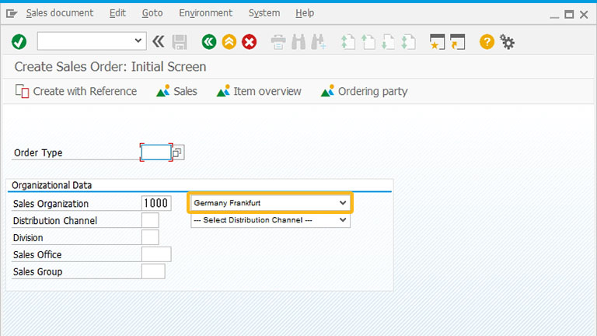Open the yellow Help question mark icon
Screen dimensions: 597x336
click(x=487, y=41)
